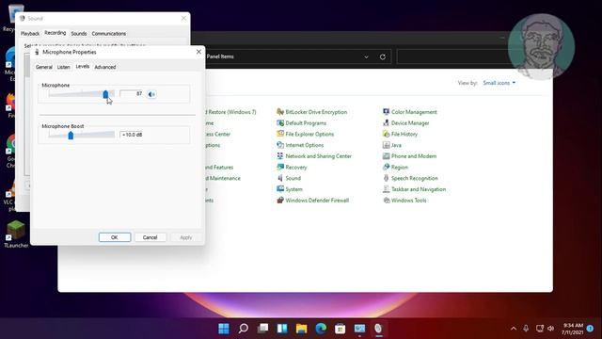The image size is (602, 339).
Task: Select Recording tab in Sound window
Action: click(x=55, y=33)
